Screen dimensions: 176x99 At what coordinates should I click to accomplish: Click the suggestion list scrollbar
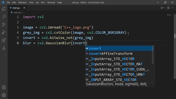tap(153, 55)
